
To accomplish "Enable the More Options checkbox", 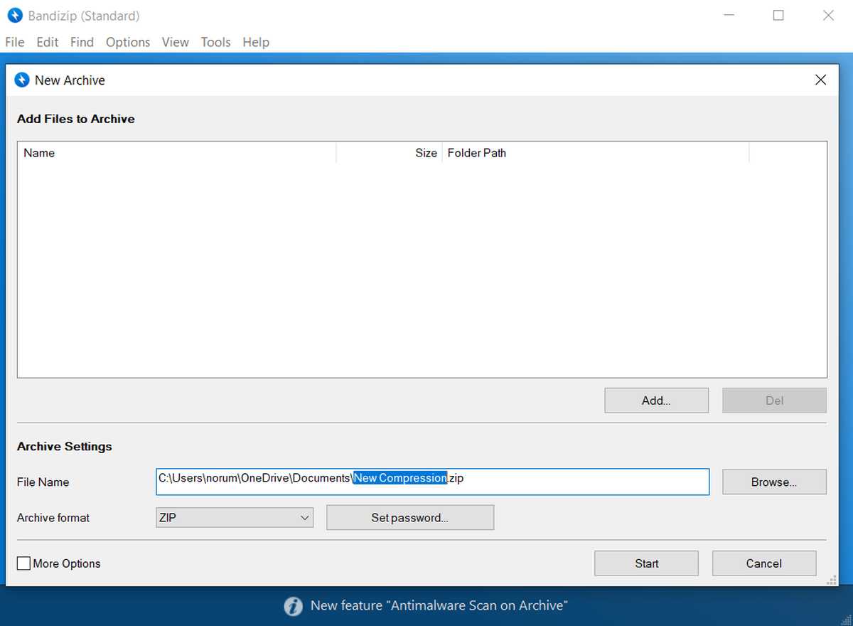I will pyautogui.click(x=23, y=563).
